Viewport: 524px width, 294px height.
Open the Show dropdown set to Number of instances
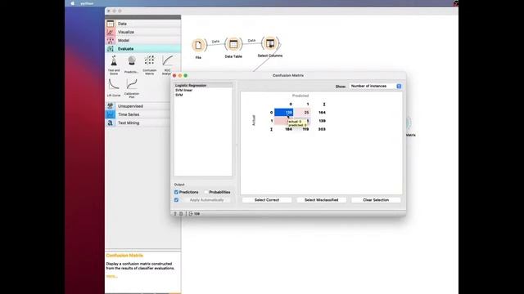[x=375, y=86]
